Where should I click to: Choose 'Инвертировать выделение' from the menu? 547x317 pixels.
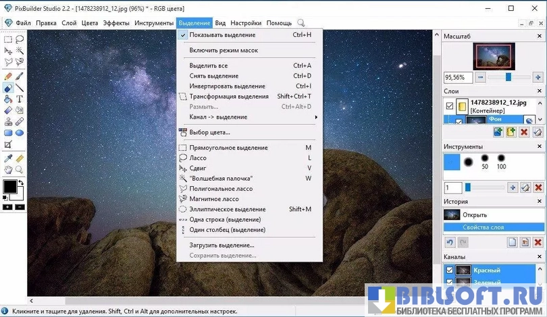pyautogui.click(x=227, y=86)
